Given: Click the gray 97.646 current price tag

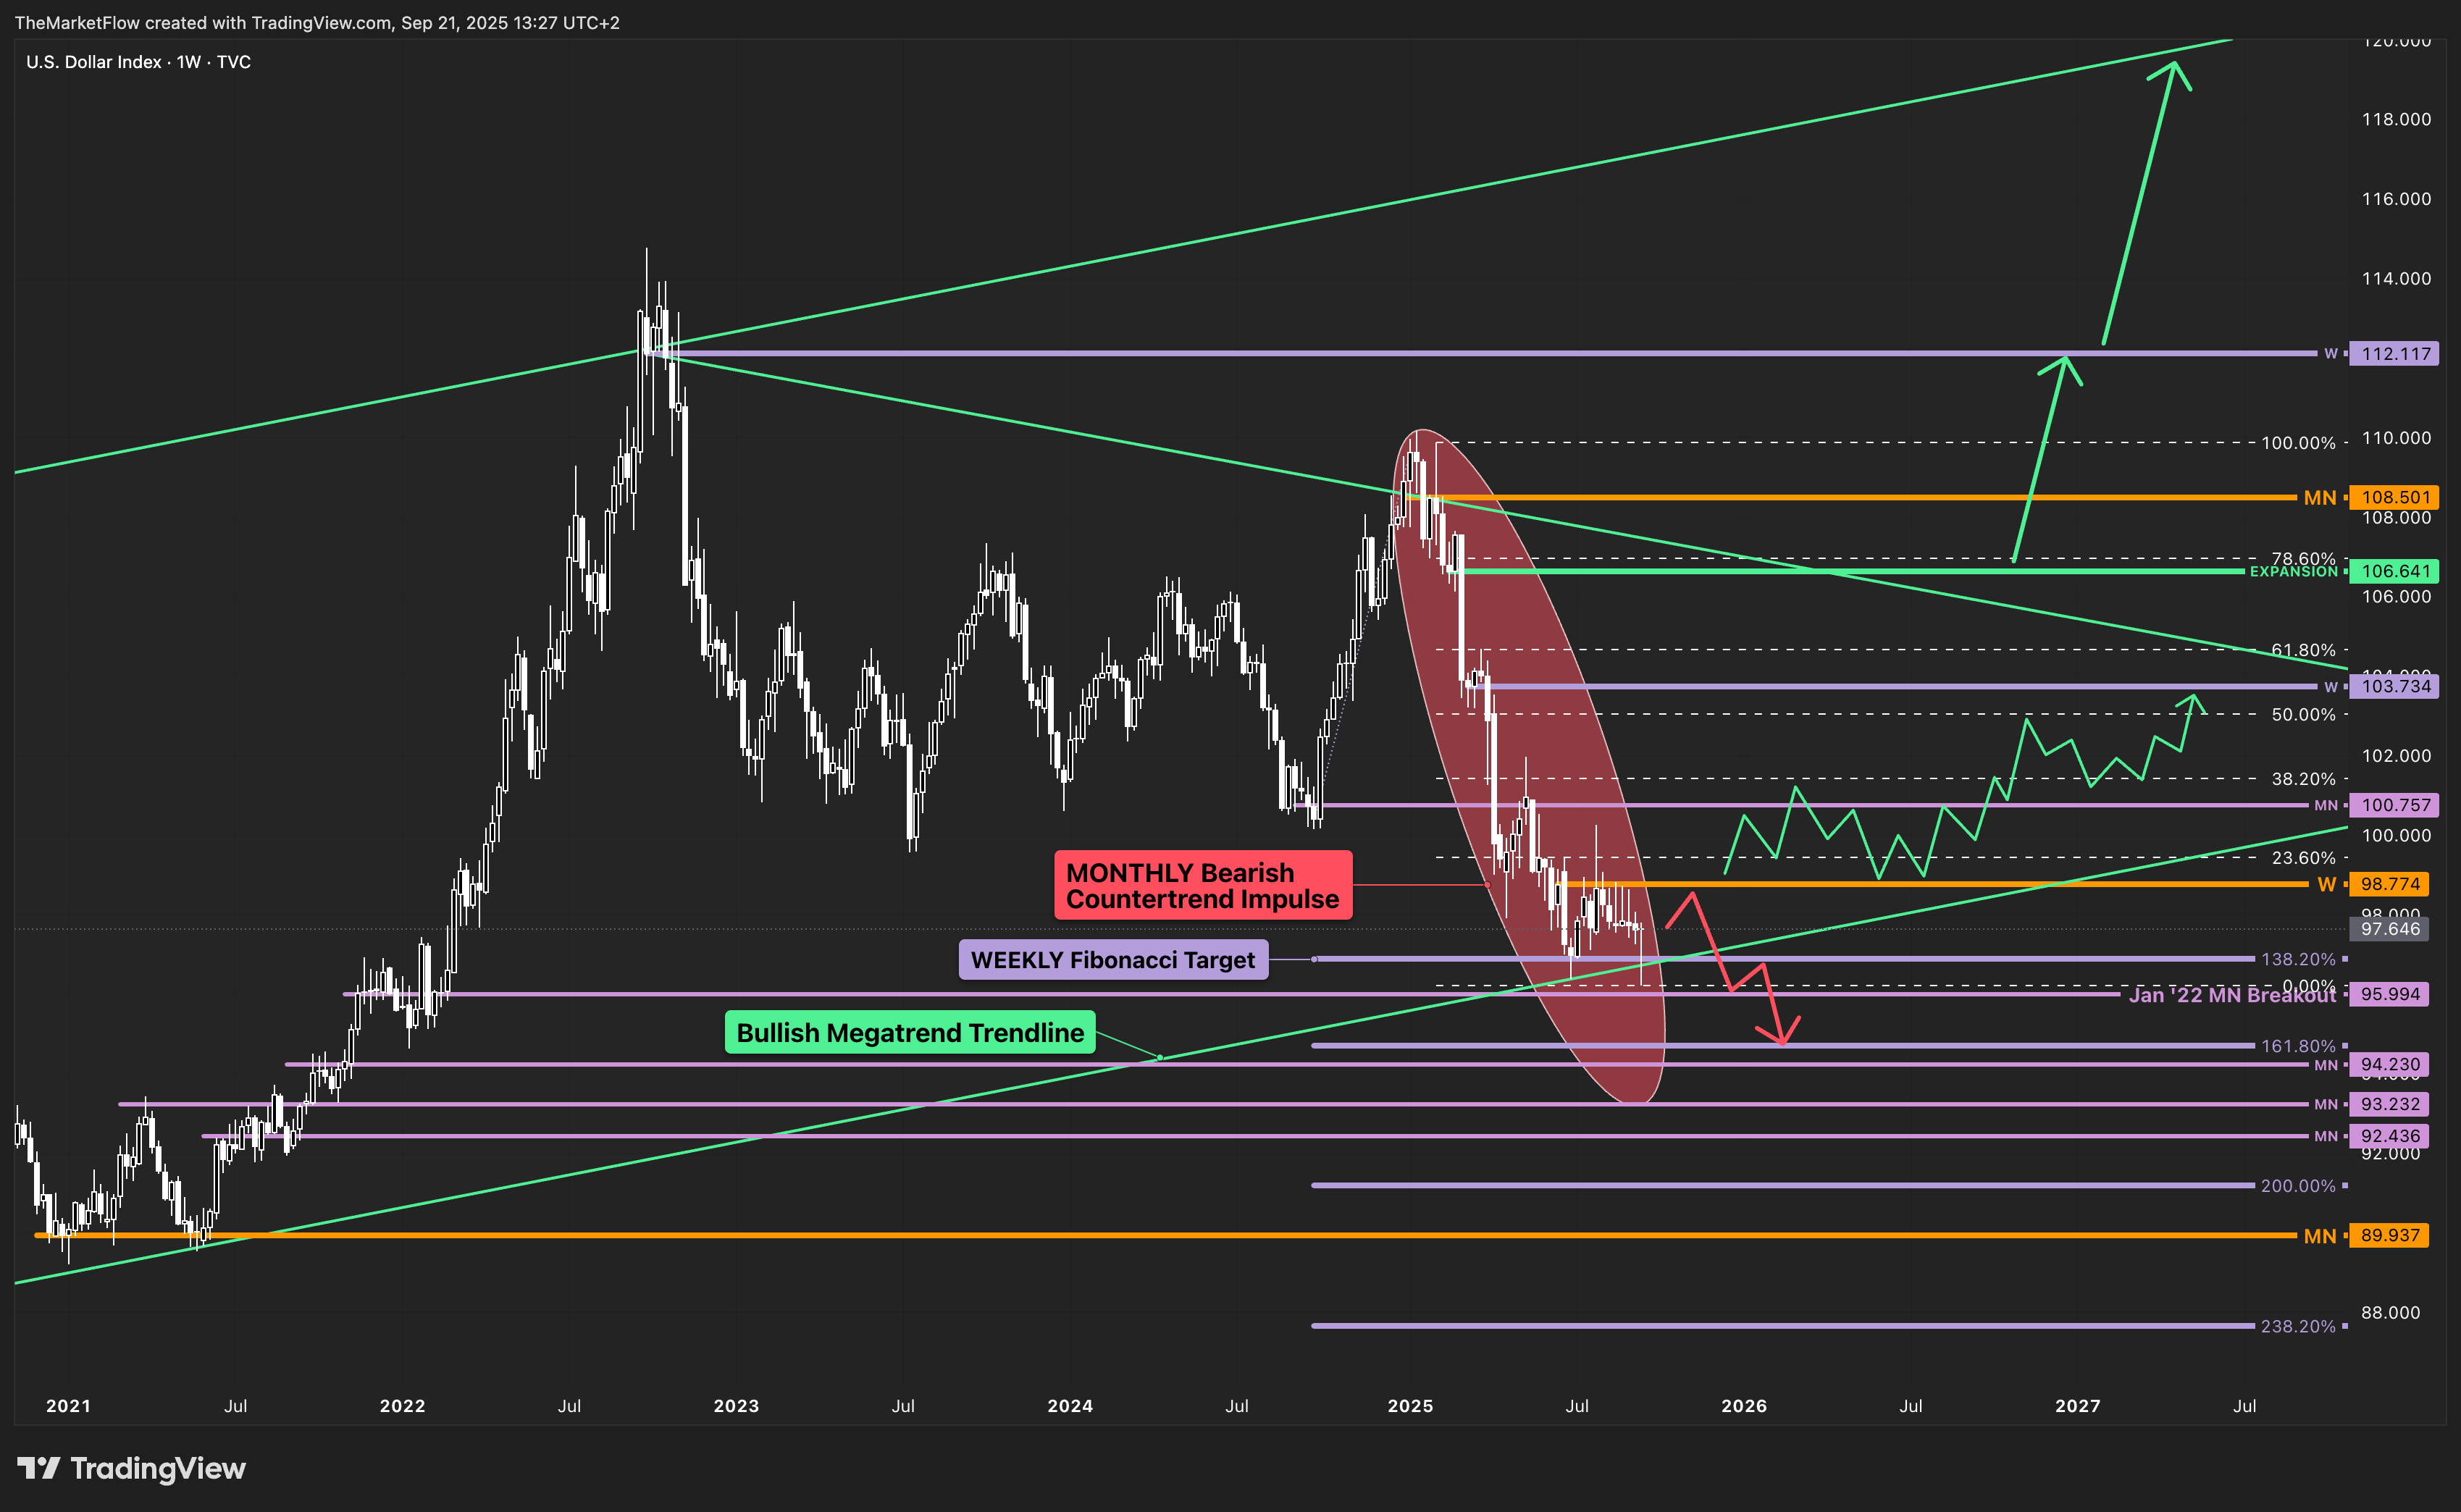Looking at the screenshot, I should [x=2389, y=930].
